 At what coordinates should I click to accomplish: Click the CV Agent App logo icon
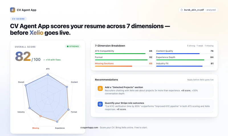click(x=13, y=10)
